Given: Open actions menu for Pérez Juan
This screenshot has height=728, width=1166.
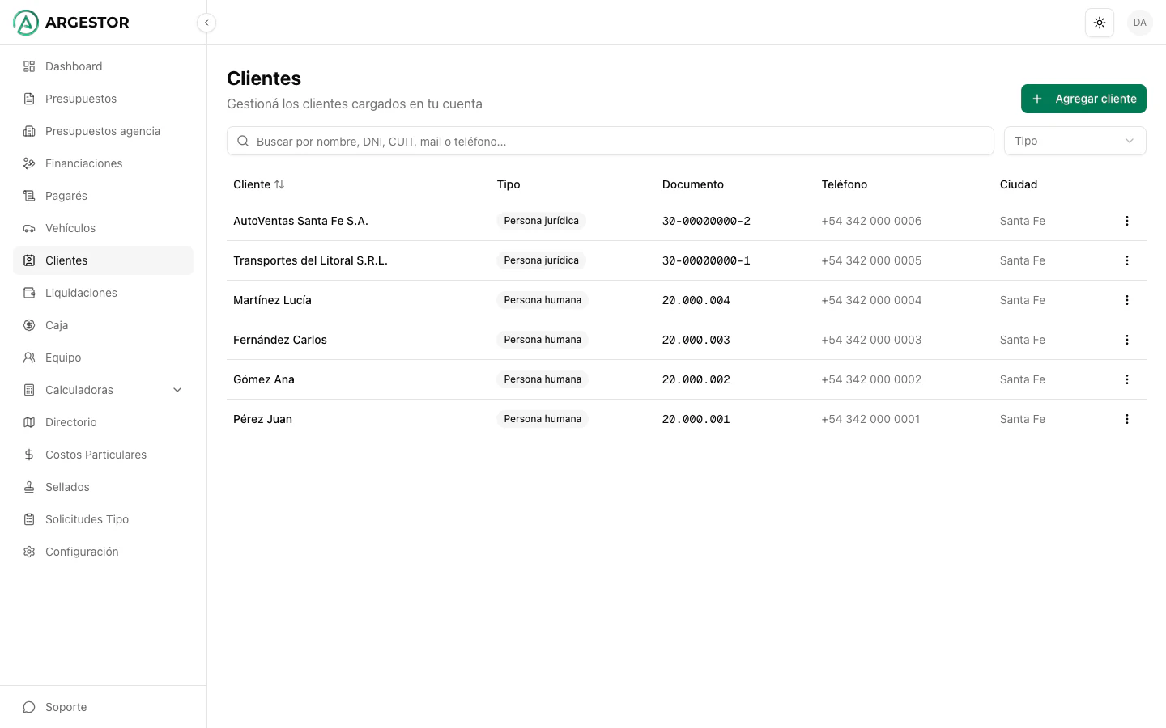Looking at the screenshot, I should coord(1127,419).
